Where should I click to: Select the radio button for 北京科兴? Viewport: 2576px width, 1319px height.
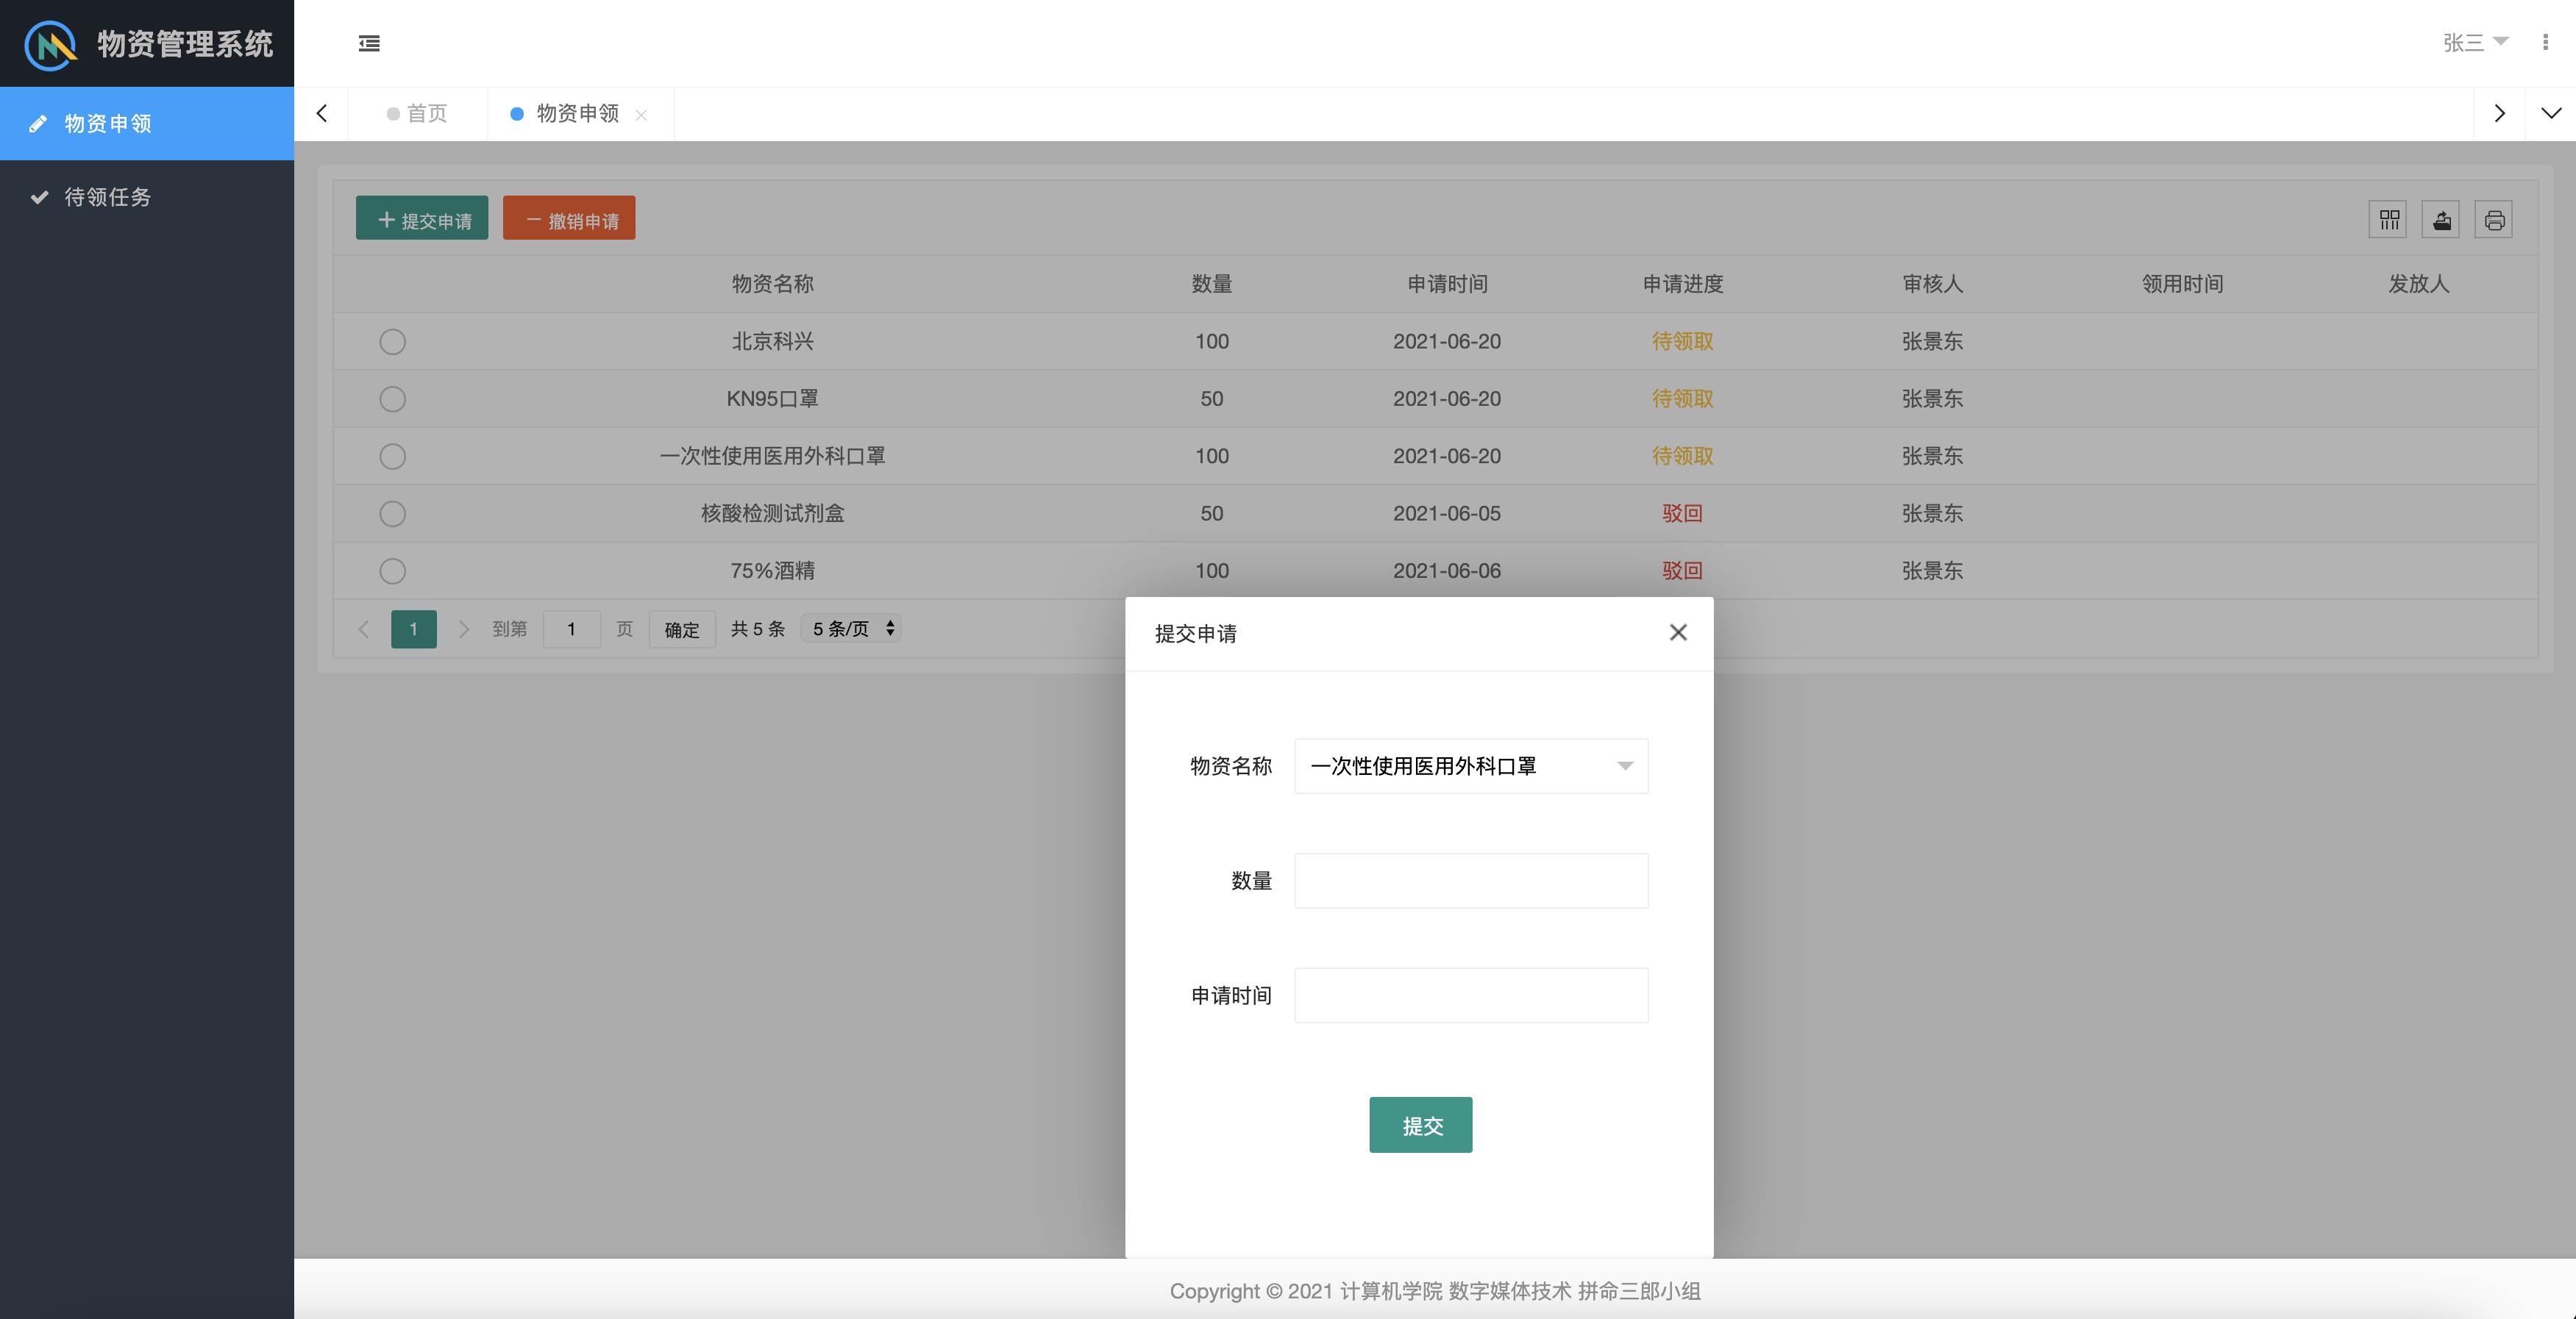392,342
